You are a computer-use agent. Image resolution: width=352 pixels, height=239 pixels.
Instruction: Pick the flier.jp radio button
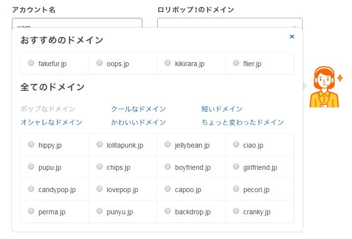(236, 63)
